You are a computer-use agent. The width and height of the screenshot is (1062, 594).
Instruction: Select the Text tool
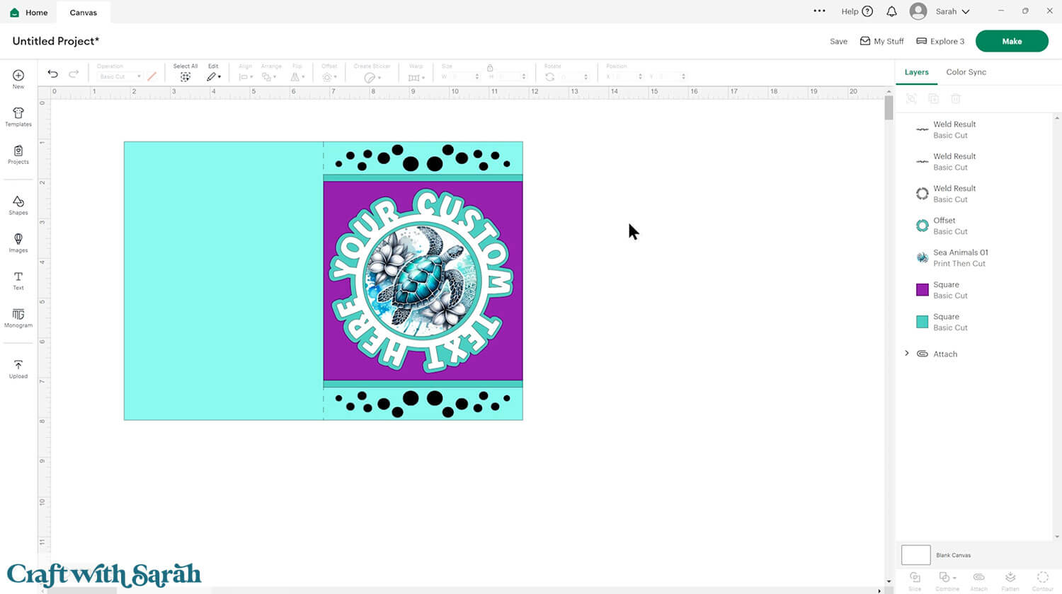click(18, 280)
